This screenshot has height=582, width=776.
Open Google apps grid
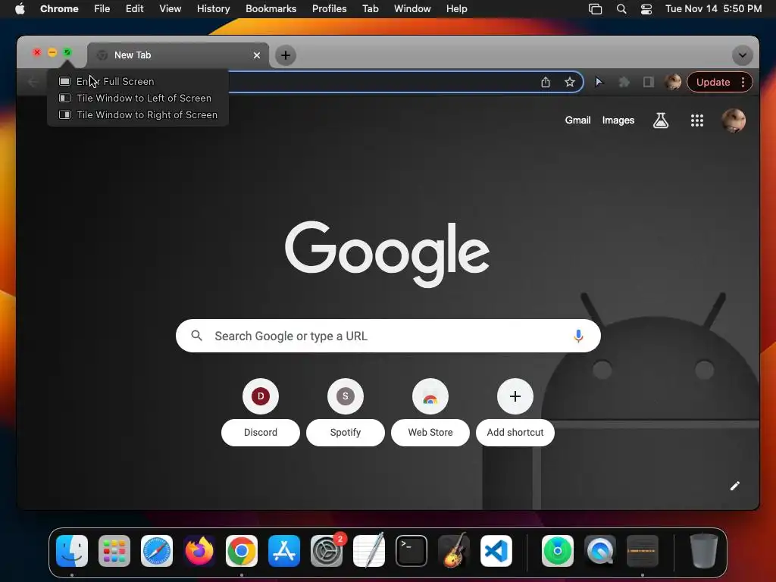pos(697,120)
